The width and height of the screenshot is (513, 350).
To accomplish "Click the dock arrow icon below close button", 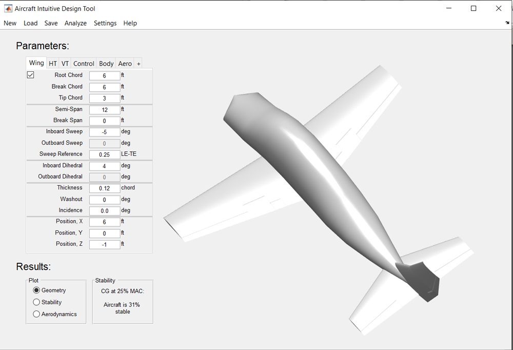I will pos(507,23).
